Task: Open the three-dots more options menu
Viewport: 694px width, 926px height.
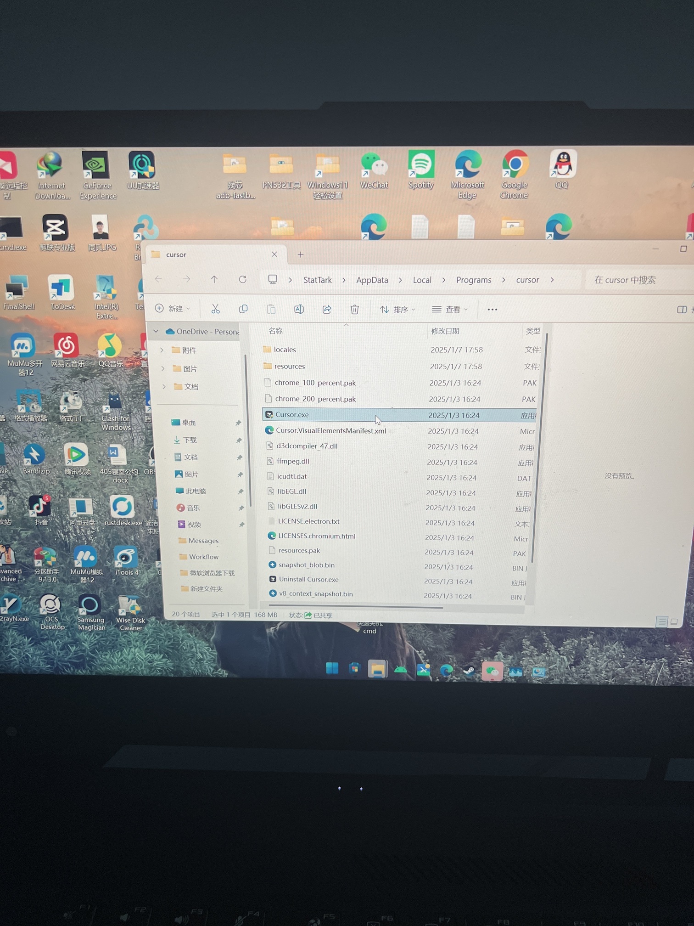Action: click(x=492, y=310)
